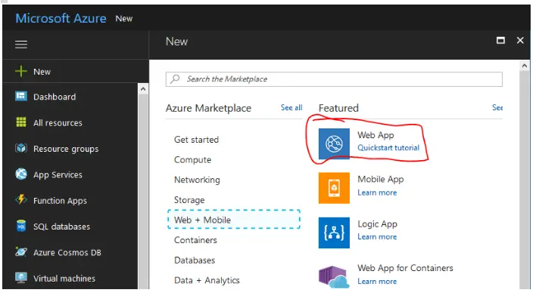Choose the Containers category

[x=195, y=240]
